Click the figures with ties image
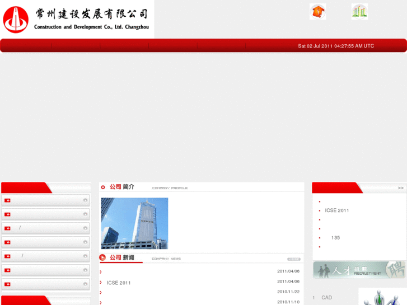The width and height of the screenshot is (407, 305). point(382,297)
